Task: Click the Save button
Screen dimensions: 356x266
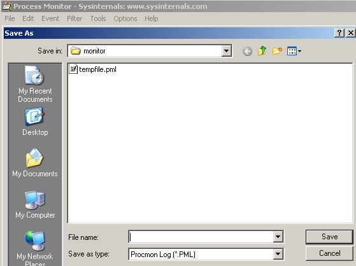Action: pos(329,237)
